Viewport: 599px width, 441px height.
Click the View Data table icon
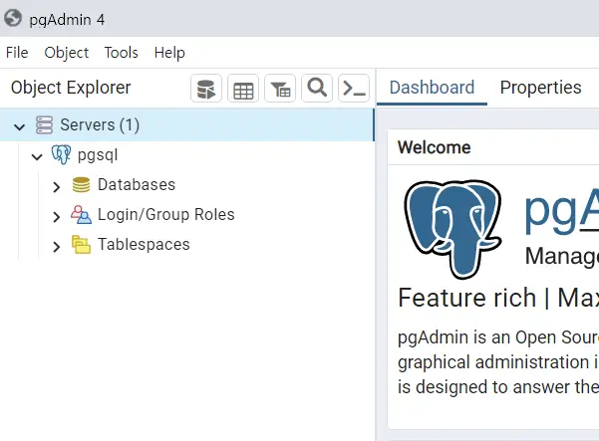coord(243,89)
